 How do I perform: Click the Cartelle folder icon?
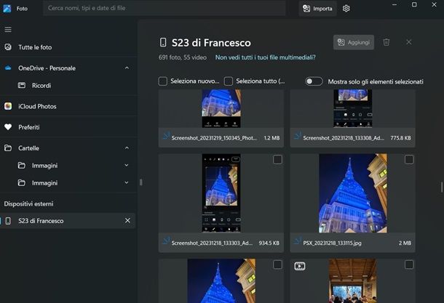[x=8, y=148]
